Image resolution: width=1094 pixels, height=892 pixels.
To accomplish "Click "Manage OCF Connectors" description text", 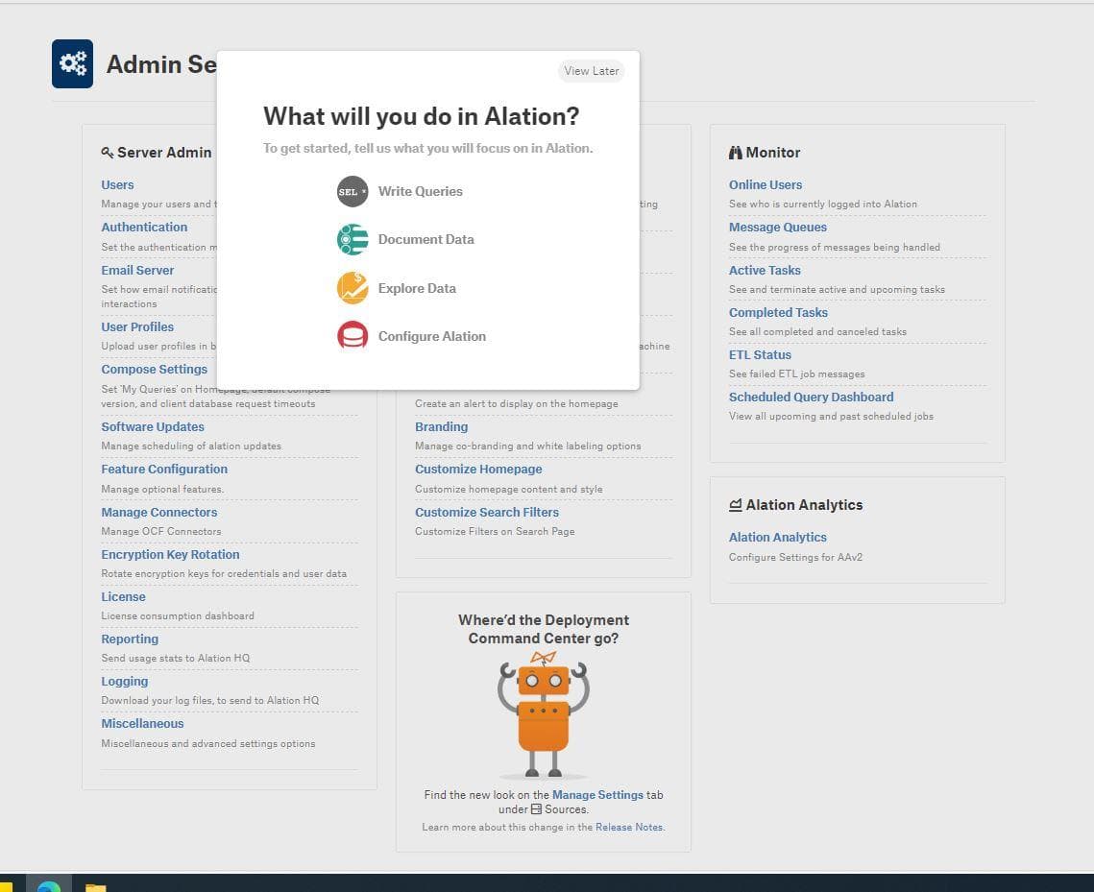I will pos(161,531).
